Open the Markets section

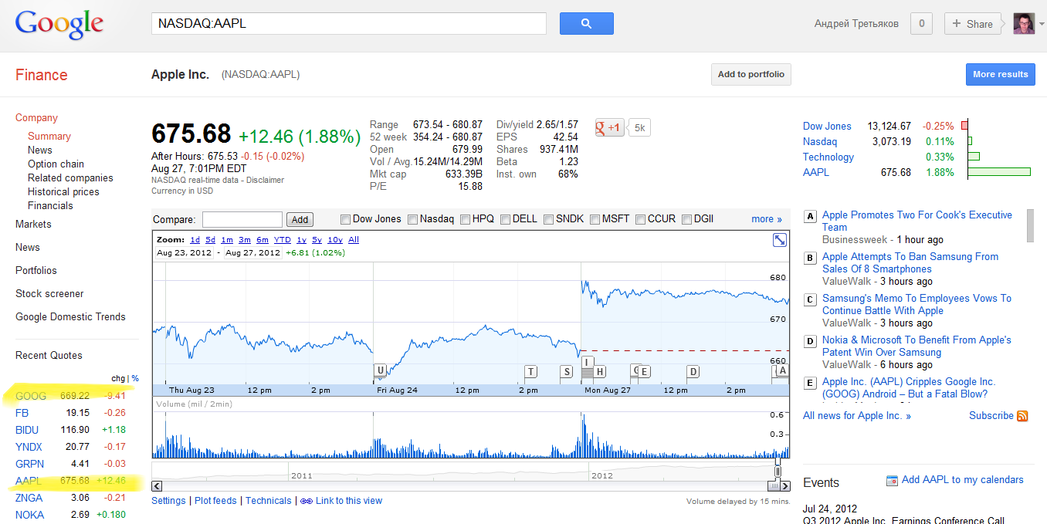[x=33, y=224]
